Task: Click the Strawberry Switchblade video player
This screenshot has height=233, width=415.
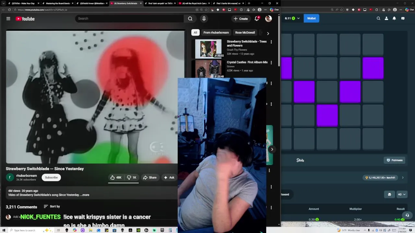Action: pos(95,97)
